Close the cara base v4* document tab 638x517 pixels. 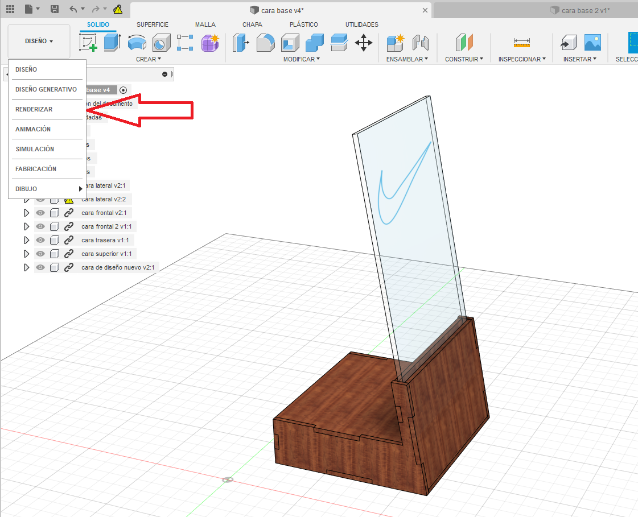425,10
